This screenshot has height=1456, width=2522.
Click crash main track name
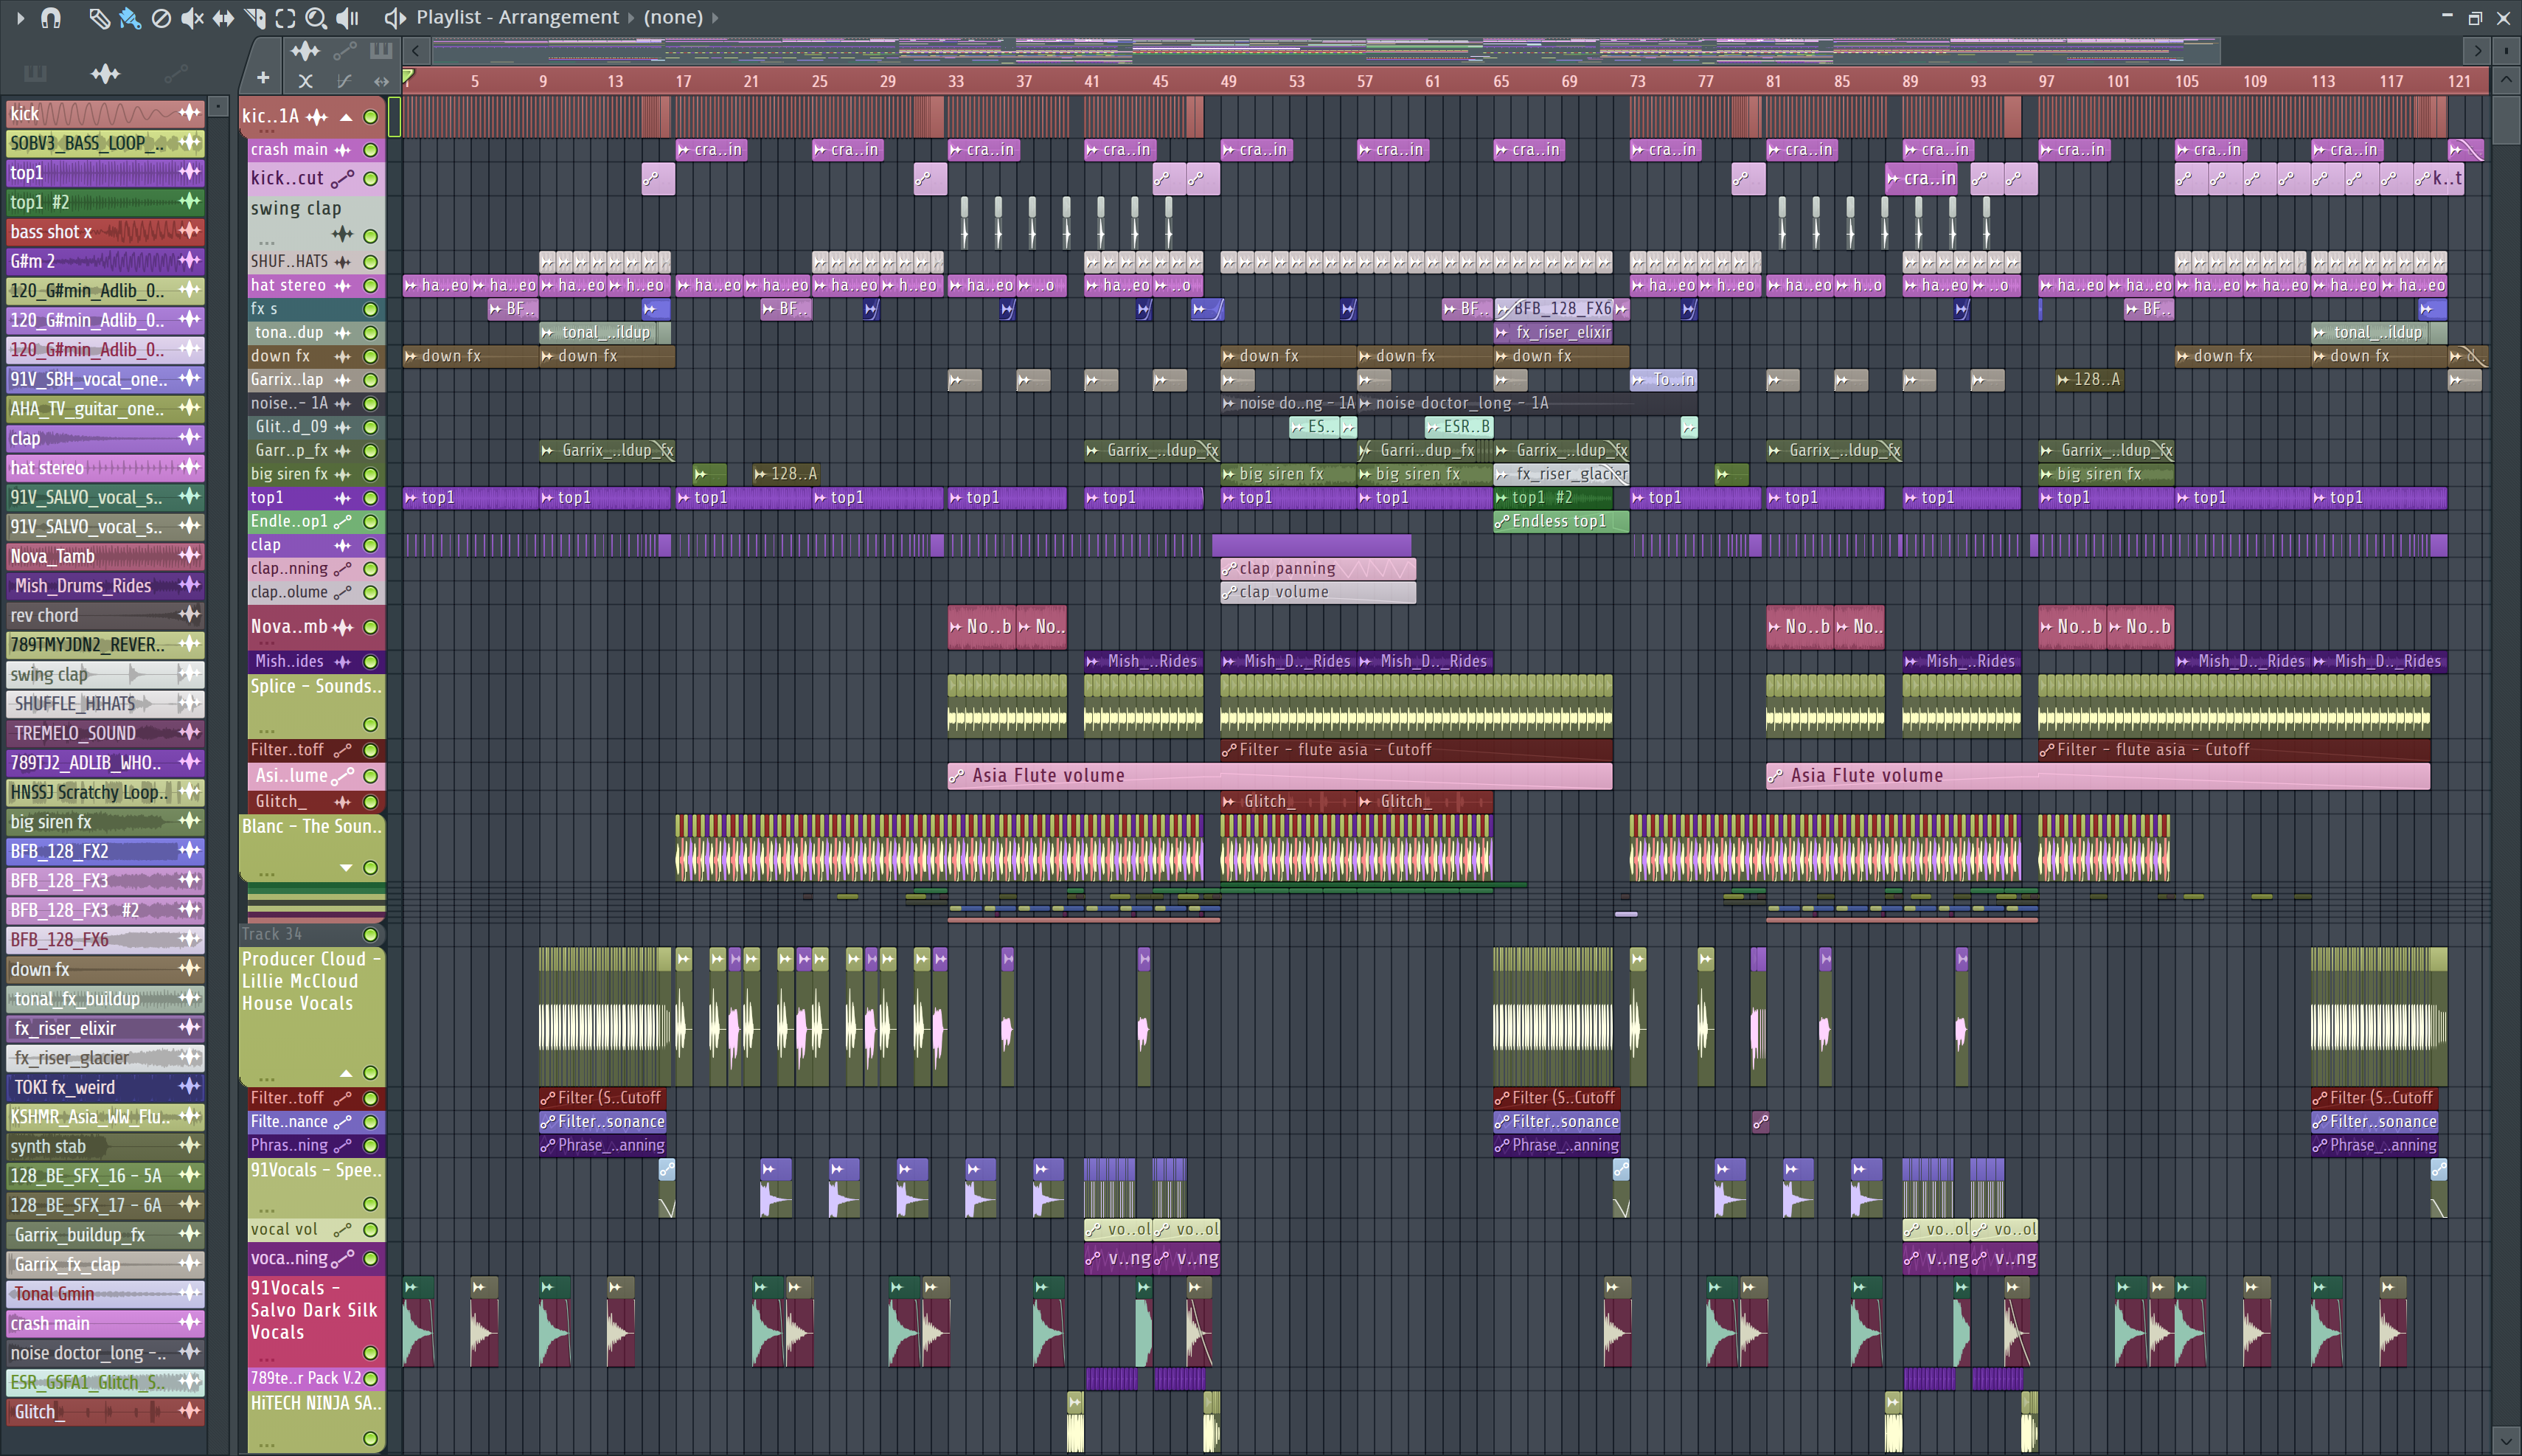coord(289,150)
